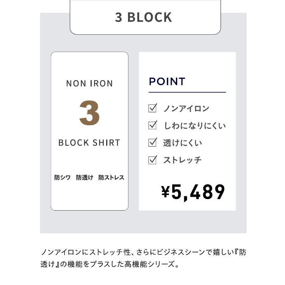This screenshot has height=285, width=285.
Task: Click the しわになりにくい text label
Action: [x=195, y=126]
